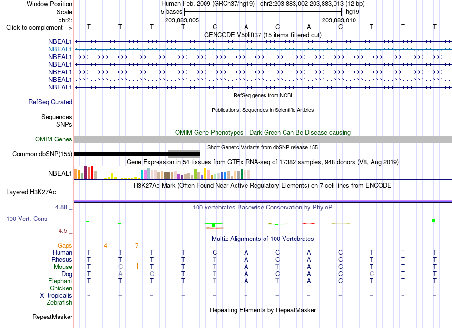Click the Layered H3K27Ac label

point(31,192)
